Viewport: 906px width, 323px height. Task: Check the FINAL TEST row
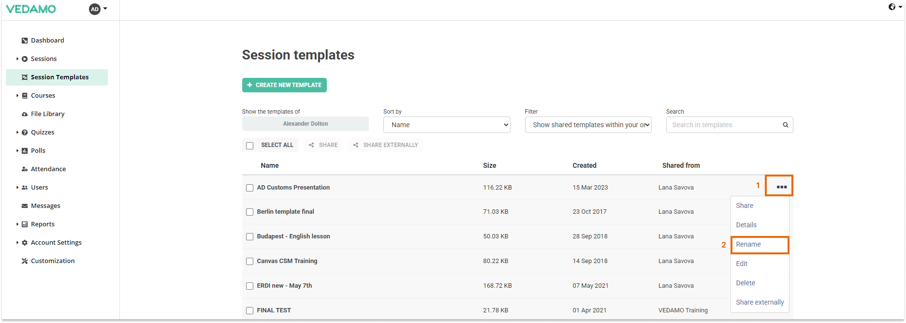[250, 310]
